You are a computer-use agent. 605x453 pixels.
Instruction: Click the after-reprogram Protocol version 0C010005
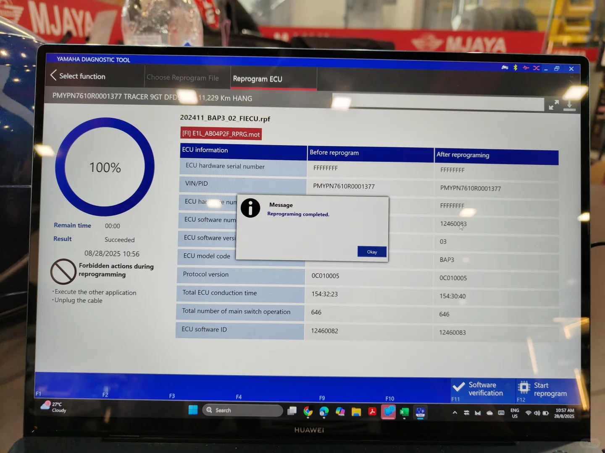453,278
